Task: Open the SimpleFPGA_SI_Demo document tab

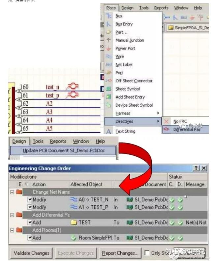Action: click(188, 28)
